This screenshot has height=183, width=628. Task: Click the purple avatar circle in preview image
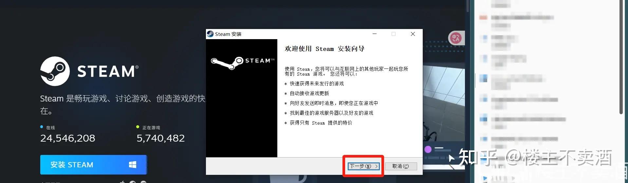click(428, 149)
